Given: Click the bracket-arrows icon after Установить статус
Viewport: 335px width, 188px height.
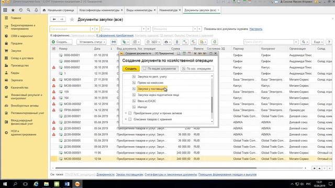Looking at the screenshot, I should click(x=114, y=42).
